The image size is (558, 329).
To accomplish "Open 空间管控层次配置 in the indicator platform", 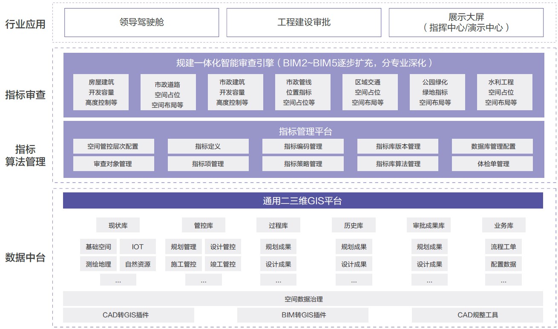I will pyautogui.click(x=113, y=146).
